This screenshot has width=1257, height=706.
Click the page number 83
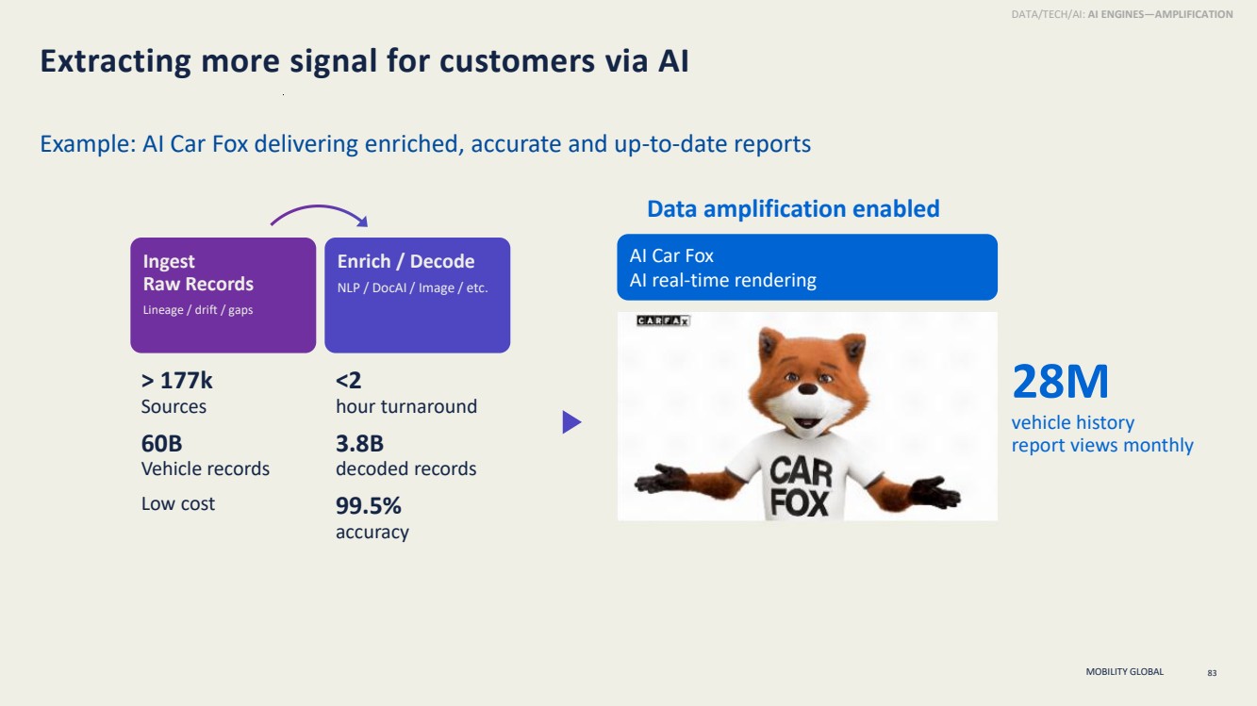pos(1212,673)
